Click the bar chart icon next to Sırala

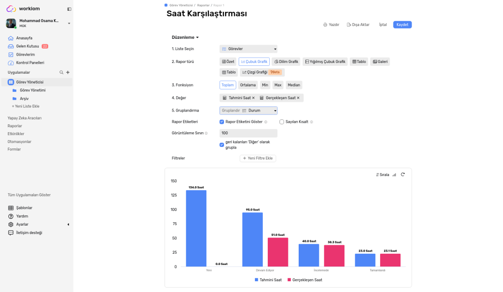pyautogui.click(x=394, y=175)
